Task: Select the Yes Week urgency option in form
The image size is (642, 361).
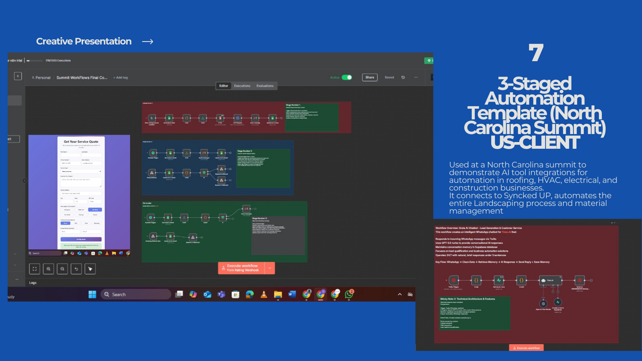Action: [95, 210]
